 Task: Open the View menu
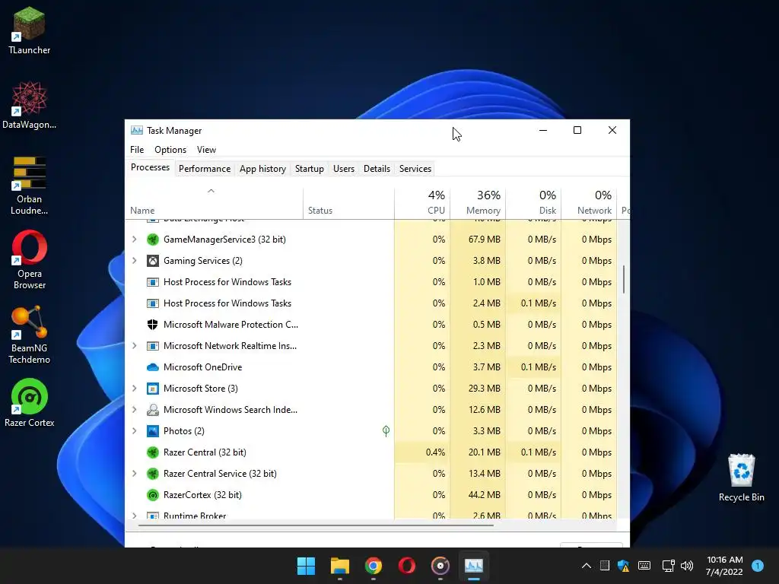click(x=206, y=150)
